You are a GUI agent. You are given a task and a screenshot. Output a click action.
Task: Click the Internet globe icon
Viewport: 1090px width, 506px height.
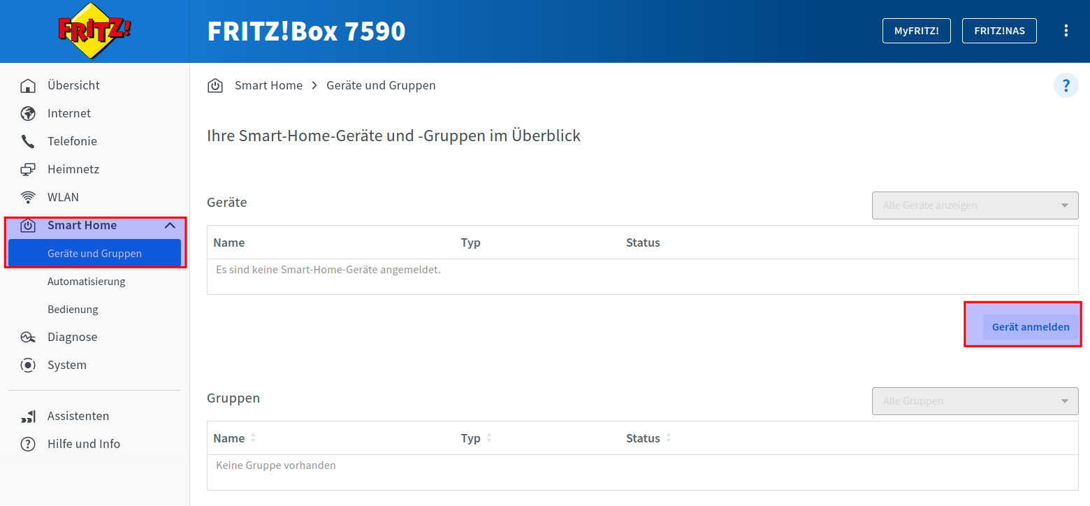click(x=28, y=114)
